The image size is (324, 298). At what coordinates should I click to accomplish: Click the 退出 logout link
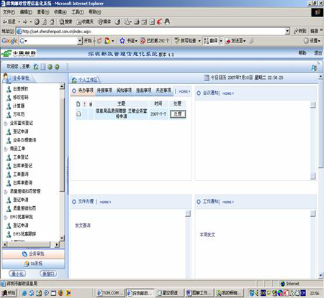coord(318,53)
